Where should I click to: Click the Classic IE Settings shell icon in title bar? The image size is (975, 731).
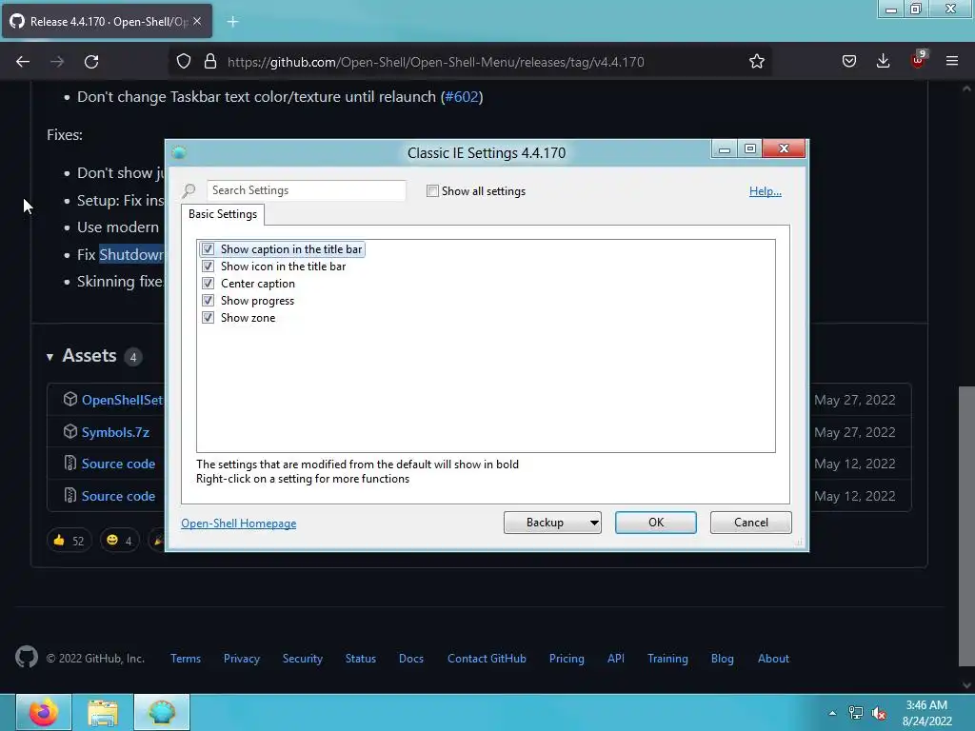point(179,152)
